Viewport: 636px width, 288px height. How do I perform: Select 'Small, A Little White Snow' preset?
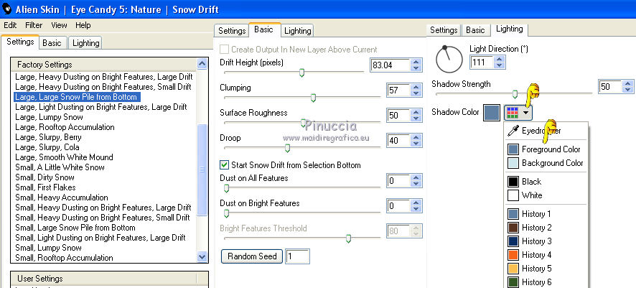click(x=60, y=167)
